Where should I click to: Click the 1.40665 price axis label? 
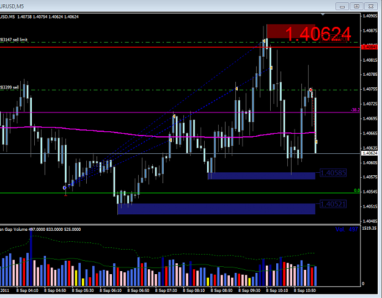[370, 133]
